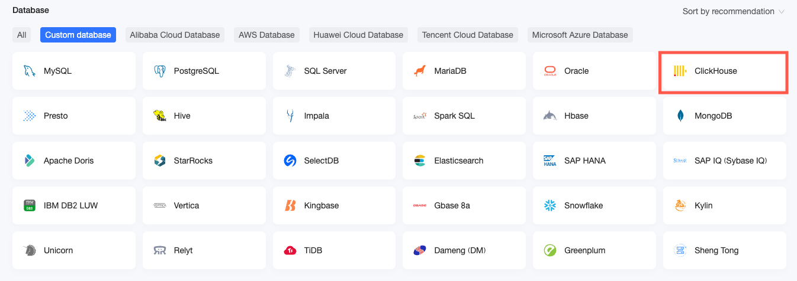
Task: Pick the Elasticsearch label text
Action: 459,161
